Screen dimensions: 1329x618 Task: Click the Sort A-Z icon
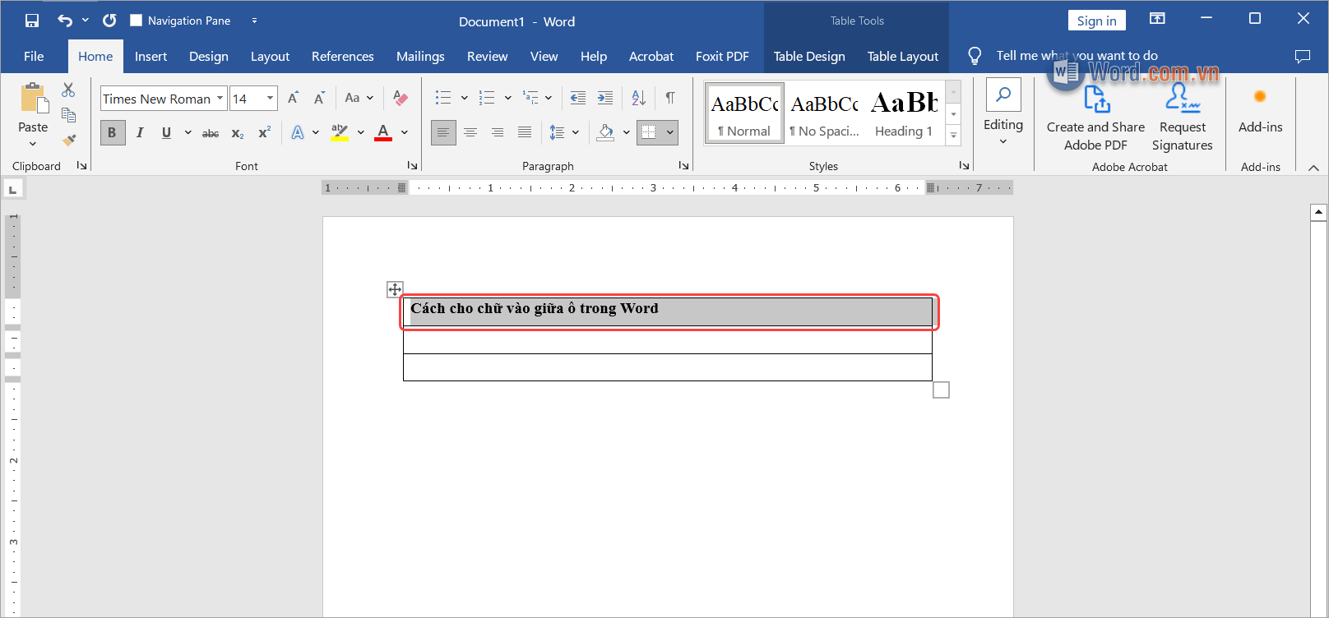pos(639,98)
